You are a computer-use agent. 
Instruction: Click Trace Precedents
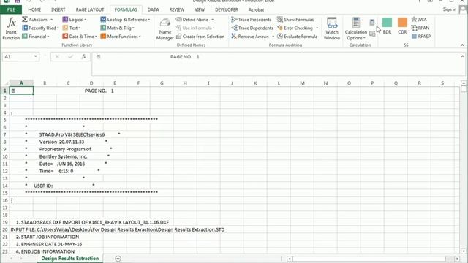252,20
